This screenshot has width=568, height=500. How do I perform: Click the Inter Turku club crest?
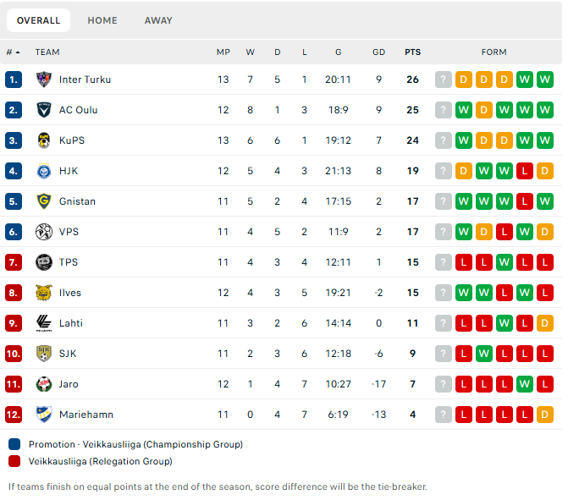coord(44,80)
